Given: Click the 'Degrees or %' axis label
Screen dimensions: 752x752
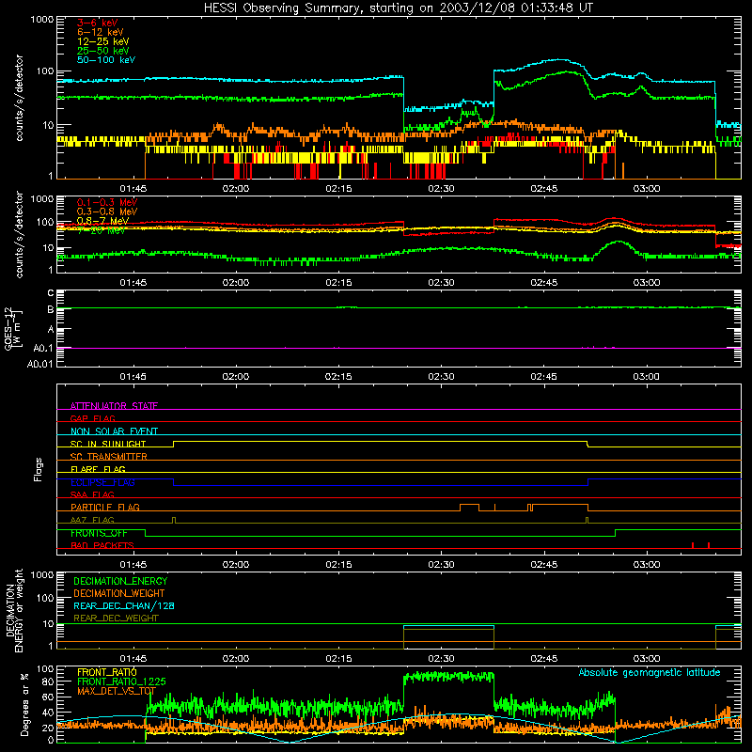Looking at the screenshot, I should pyautogui.click(x=24, y=704).
